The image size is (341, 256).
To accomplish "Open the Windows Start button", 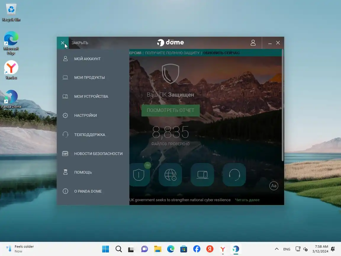I will 105,249.
